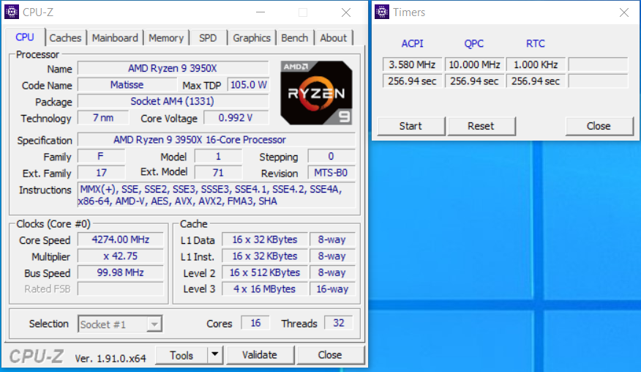Click the Ext. Model value 71
This screenshot has width=641, height=372.
click(218, 173)
